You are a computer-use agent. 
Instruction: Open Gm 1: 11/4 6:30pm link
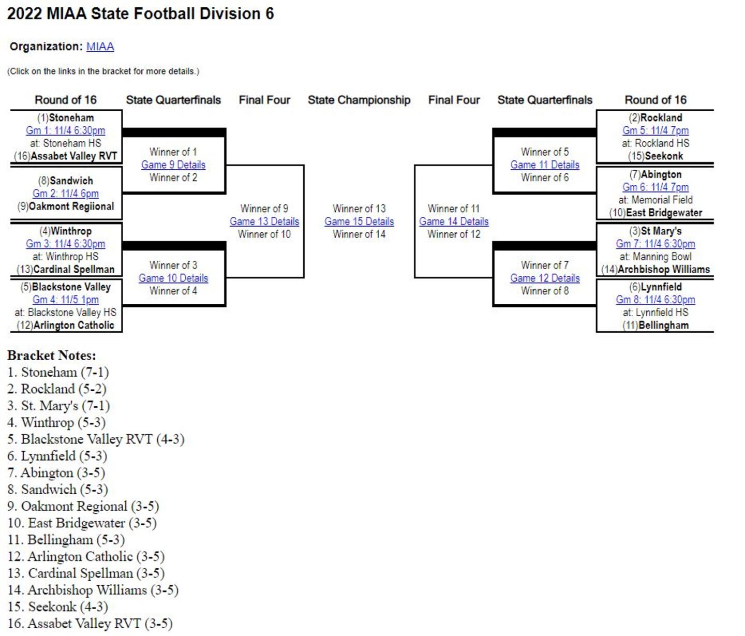(66, 130)
